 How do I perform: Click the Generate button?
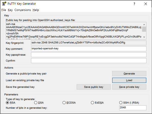pos(129,74)
